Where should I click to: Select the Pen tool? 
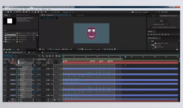[26, 12]
